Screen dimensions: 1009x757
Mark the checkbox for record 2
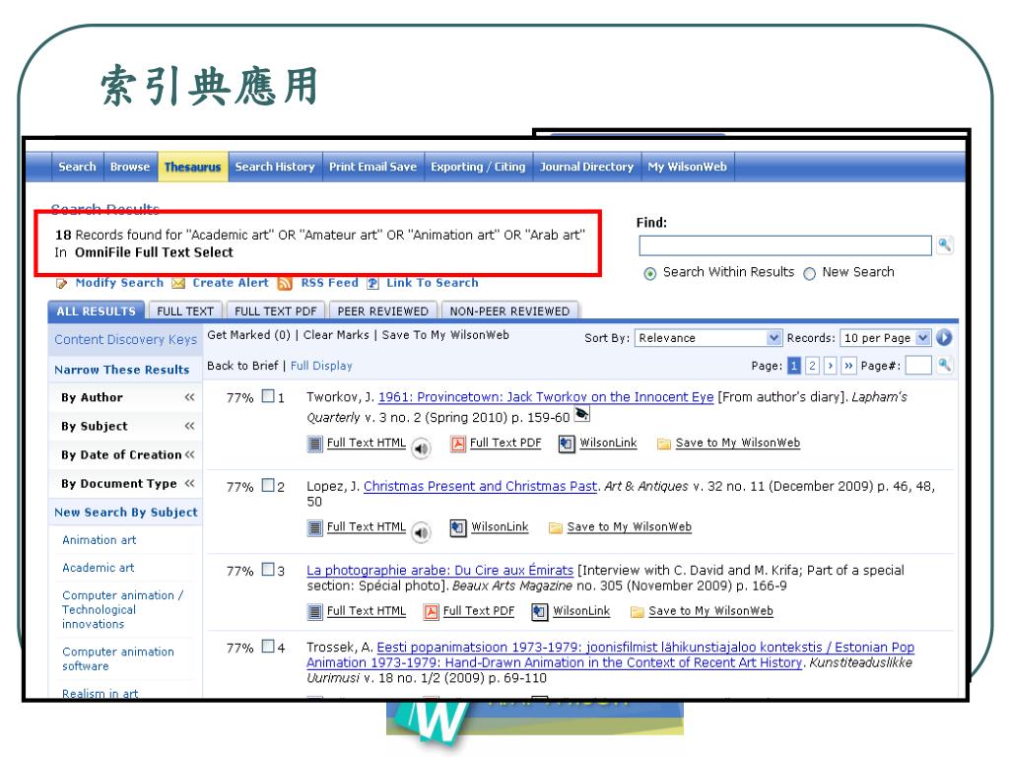coord(268,485)
